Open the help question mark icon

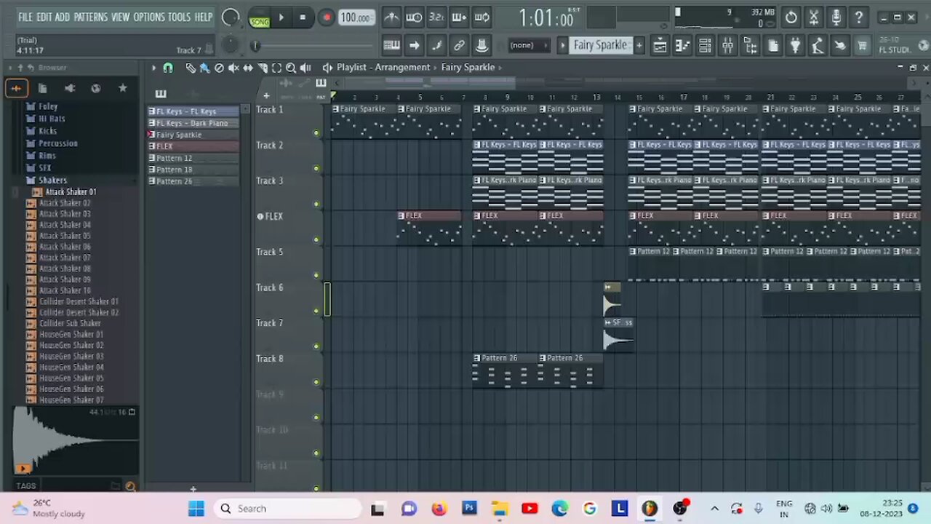(859, 17)
